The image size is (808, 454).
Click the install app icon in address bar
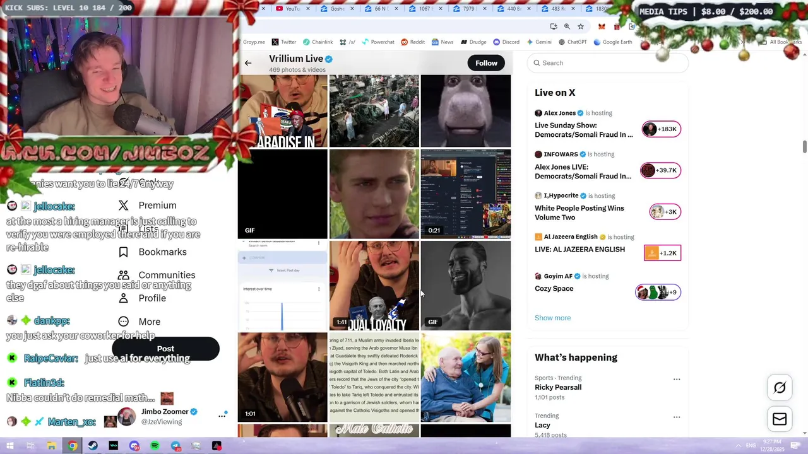pyautogui.click(x=554, y=26)
